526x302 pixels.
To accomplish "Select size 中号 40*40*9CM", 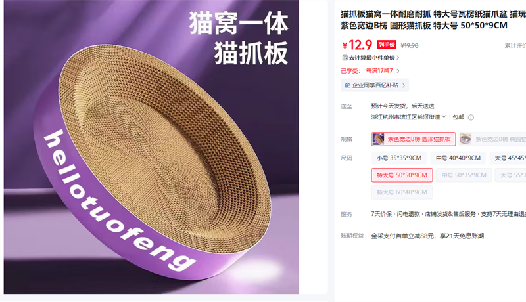I will point(458,158).
